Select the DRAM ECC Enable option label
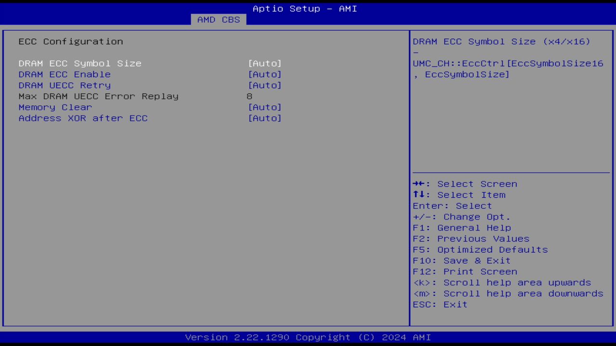The height and width of the screenshot is (346, 616). coord(64,74)
